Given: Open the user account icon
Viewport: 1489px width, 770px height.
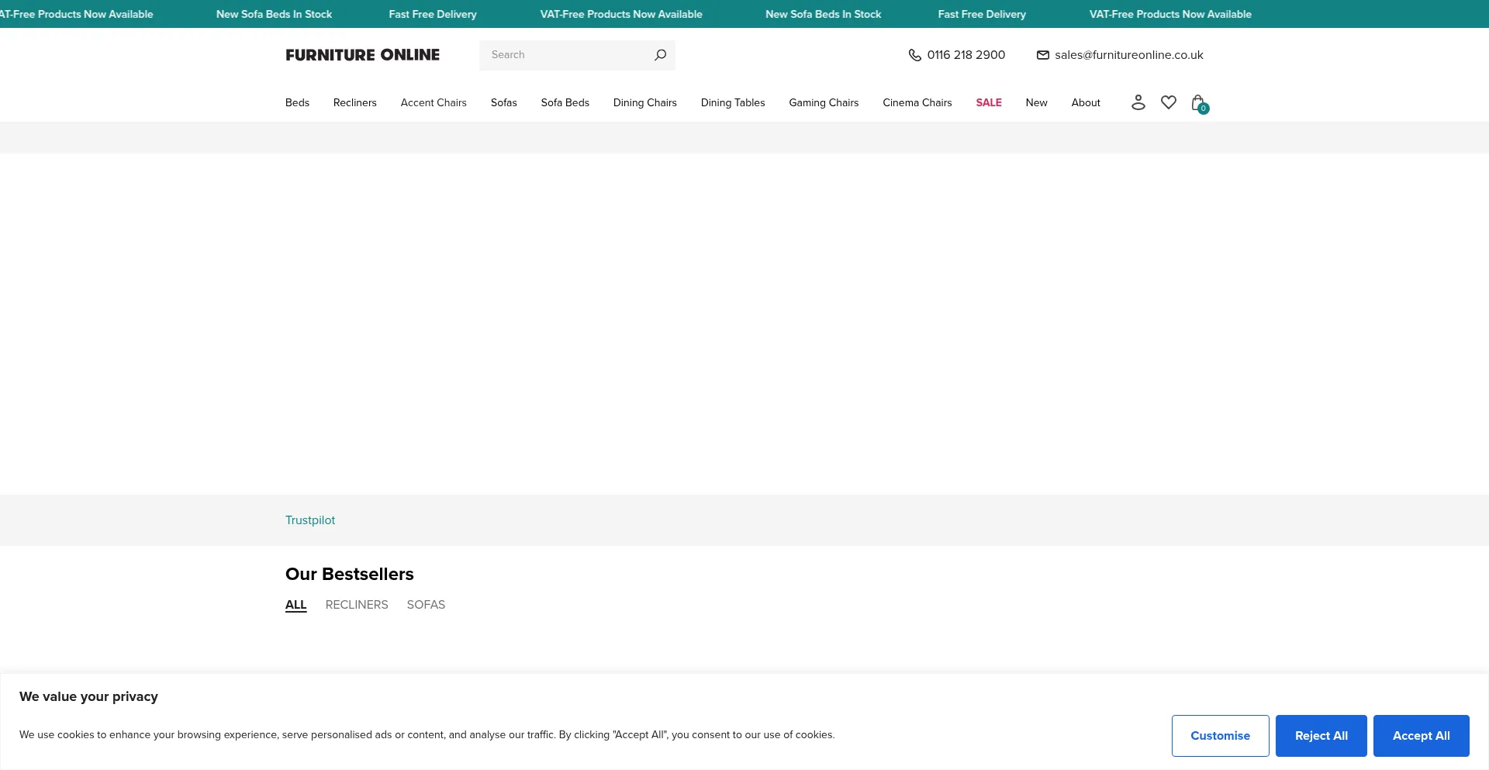Looking at the screenshot, I should point(1138,102).
